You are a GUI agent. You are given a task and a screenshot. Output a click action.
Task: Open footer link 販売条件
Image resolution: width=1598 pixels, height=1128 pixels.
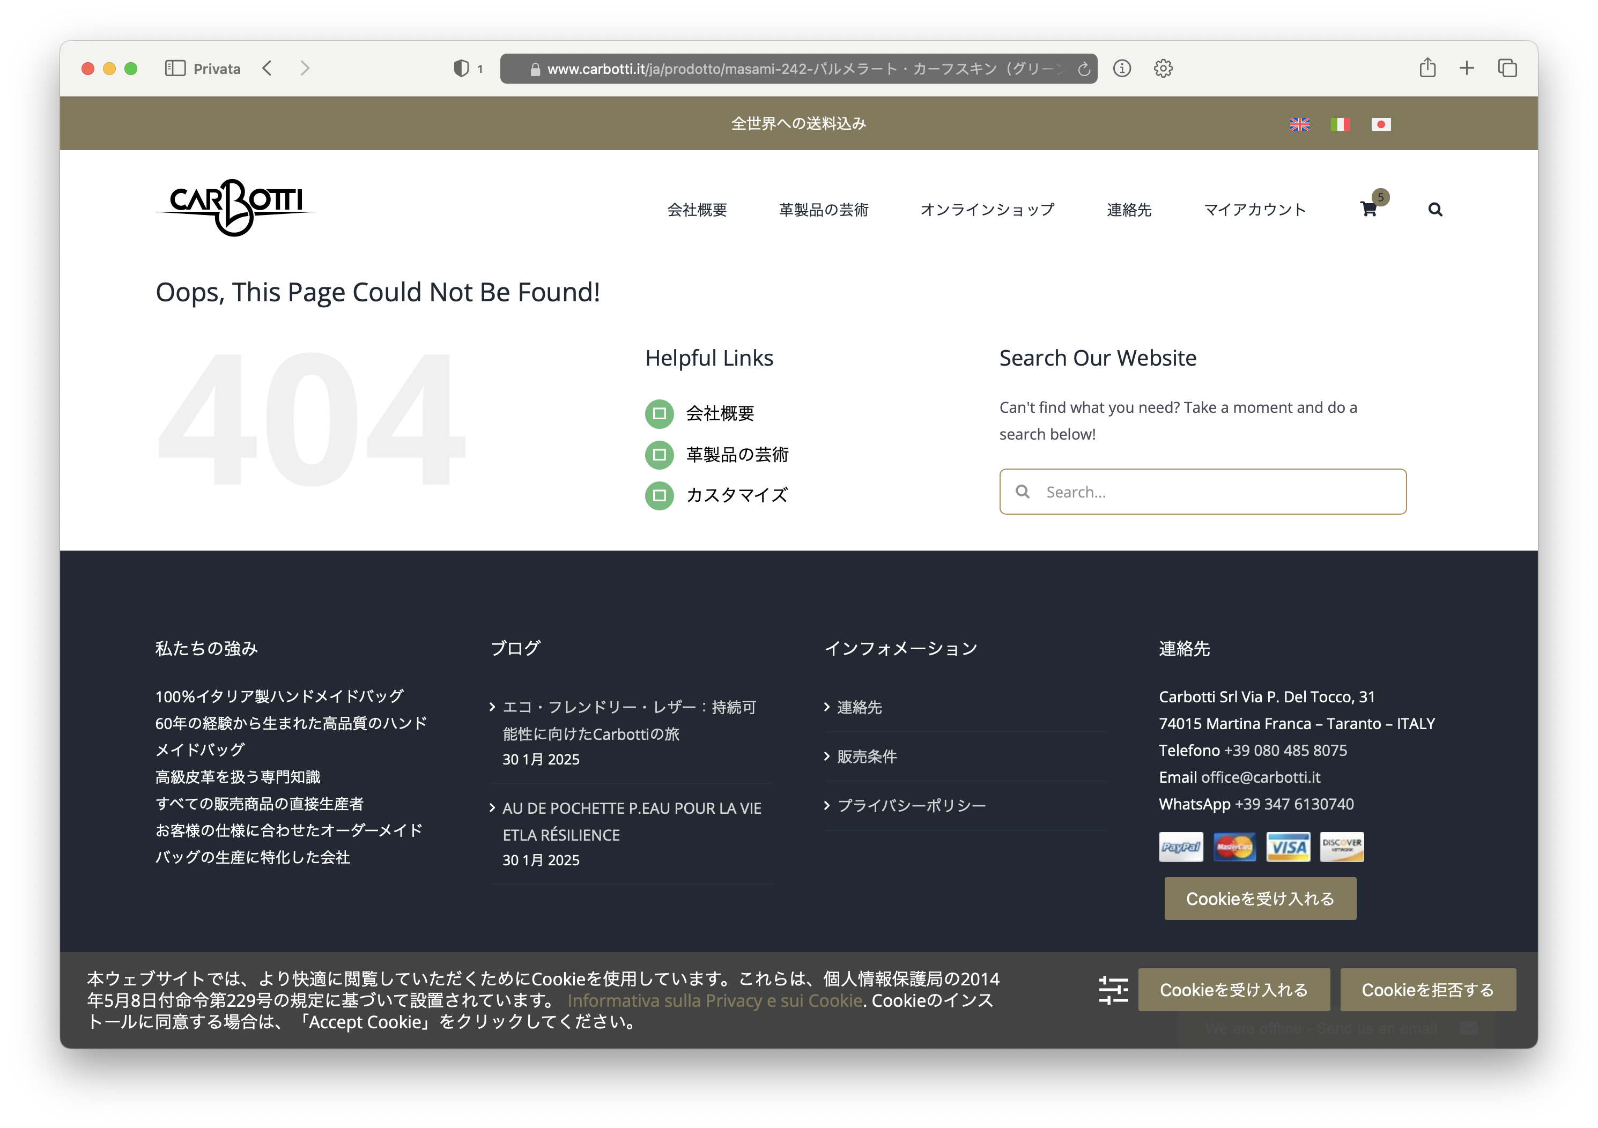pos(867,756)
